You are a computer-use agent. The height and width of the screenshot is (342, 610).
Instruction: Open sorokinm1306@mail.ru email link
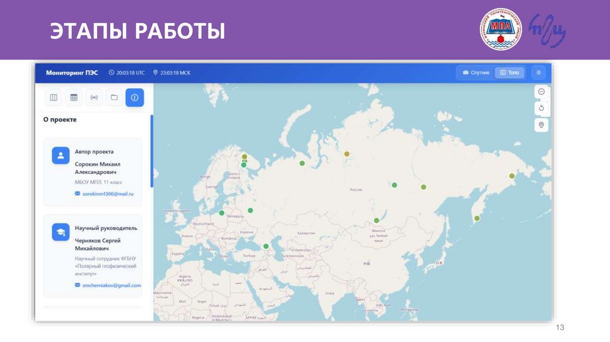[108, 194]
